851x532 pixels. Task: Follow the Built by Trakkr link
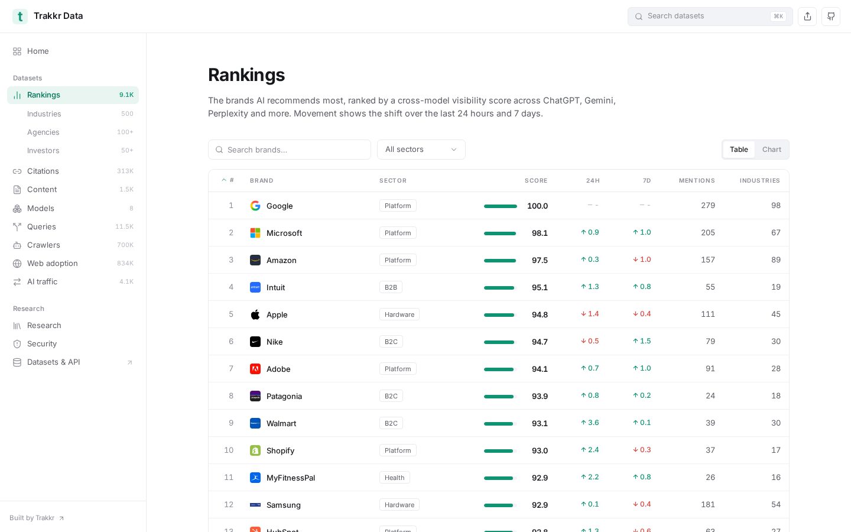tap(37, 518)
